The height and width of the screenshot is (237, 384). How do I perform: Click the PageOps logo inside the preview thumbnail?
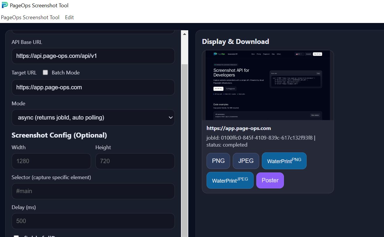(x=215, y=54)
